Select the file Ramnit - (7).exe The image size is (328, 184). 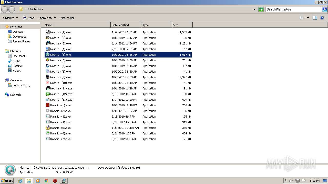click(118, 139)
